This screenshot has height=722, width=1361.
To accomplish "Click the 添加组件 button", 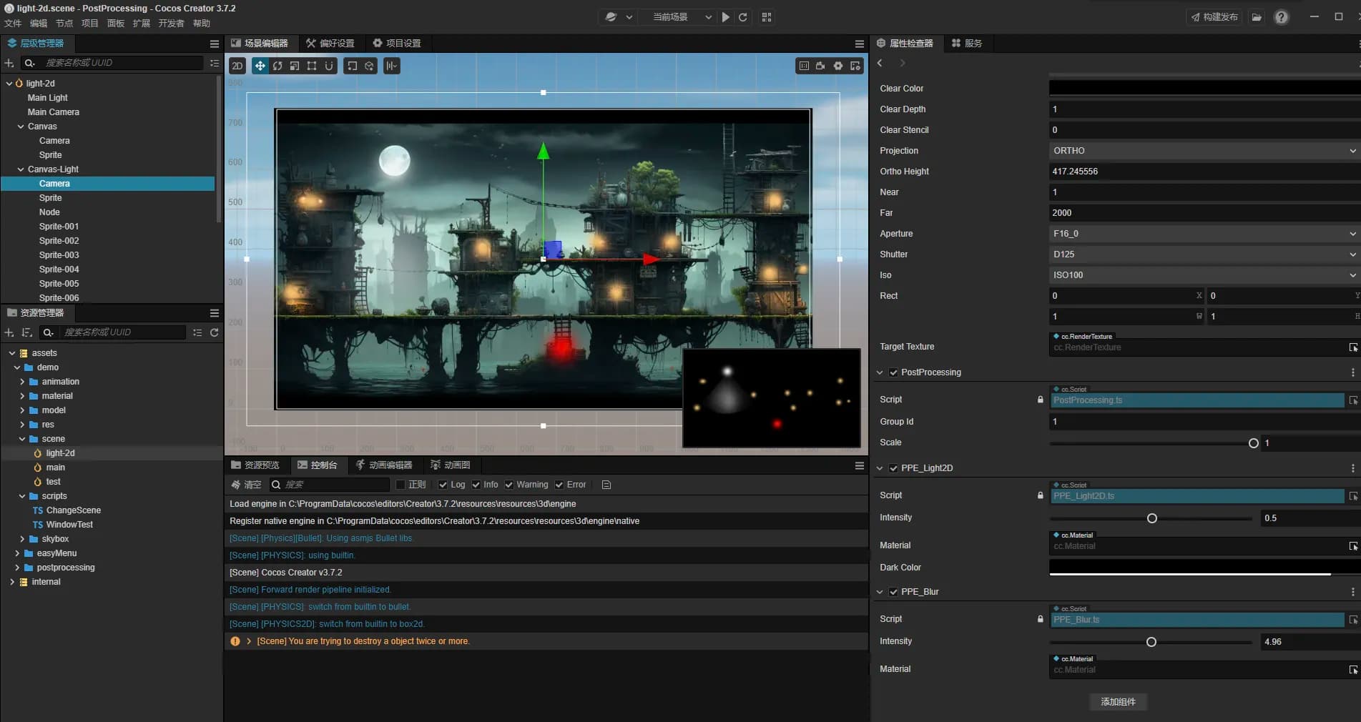I will click(1118, 702).
